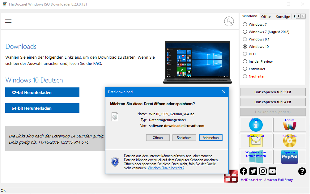
Task: Click the Downloads heading
Action: click(x=21, y=47)
